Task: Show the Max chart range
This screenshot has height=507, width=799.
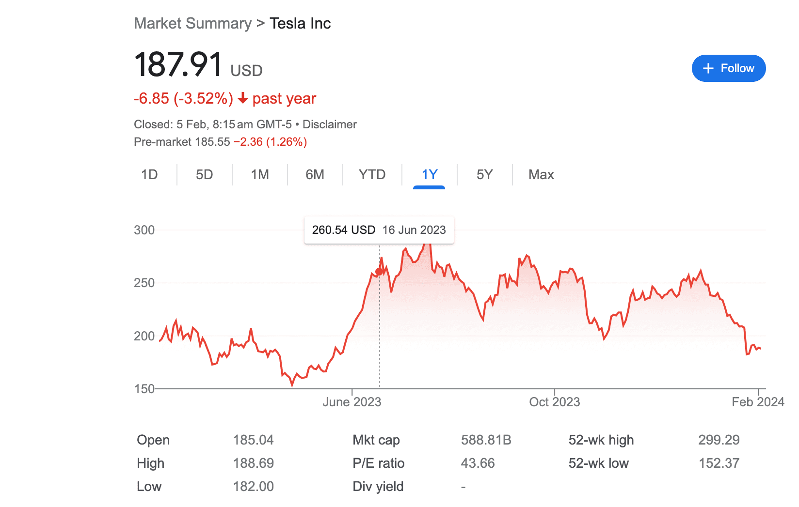Action: coord(541,174)
